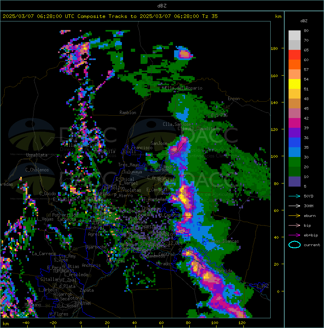The width and height of the screenshot is (324, 328).
Task: Select the orange swatch between 60 and 57 dBZ
Action: 294,65
